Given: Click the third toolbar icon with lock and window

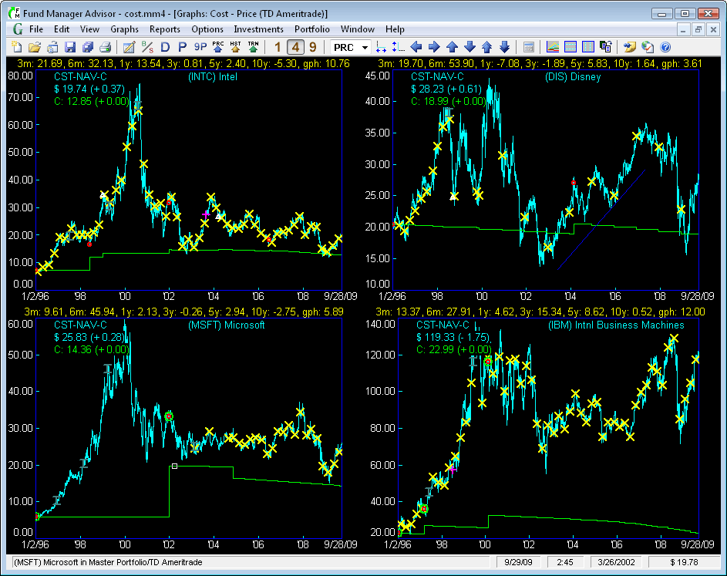Looking at the screenshot, I should 52,47.
